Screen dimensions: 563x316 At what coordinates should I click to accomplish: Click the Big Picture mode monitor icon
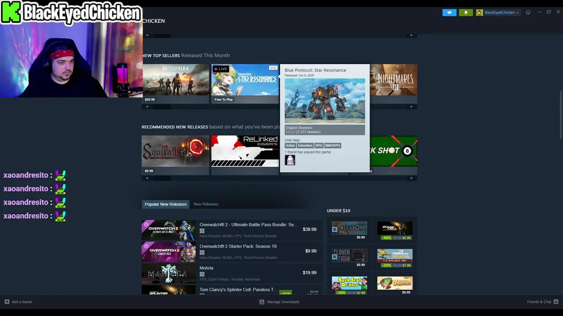click(528, 12)
